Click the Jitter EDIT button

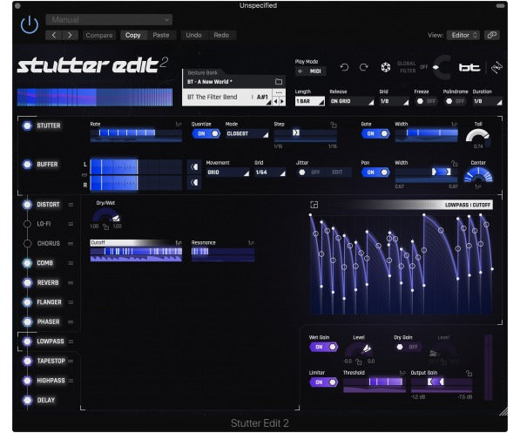[337, 173]
